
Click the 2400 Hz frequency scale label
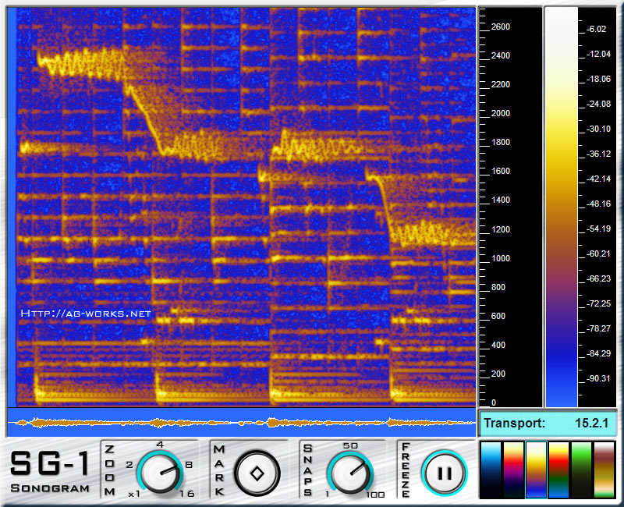pyautogui.click(x=500, y=56)
